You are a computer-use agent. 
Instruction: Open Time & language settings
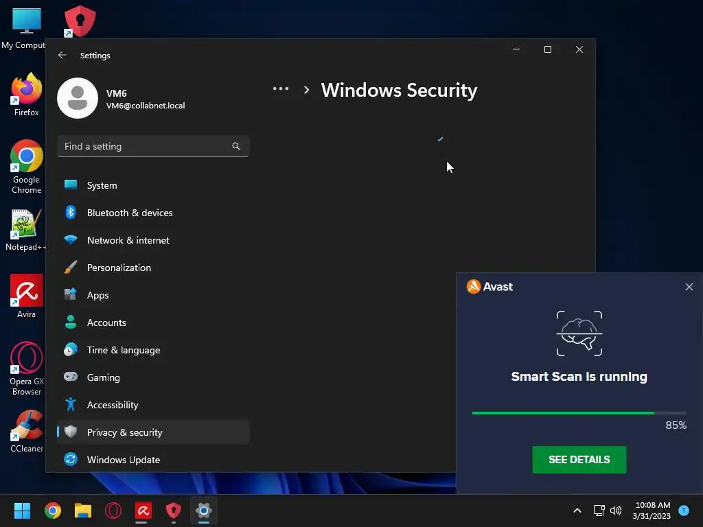coord(153,350)
